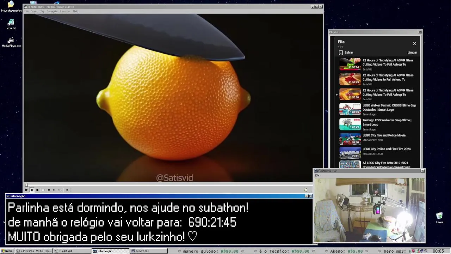
Task: Click the Salvar bookmark button in Fila panel
Action: [346, 53]
